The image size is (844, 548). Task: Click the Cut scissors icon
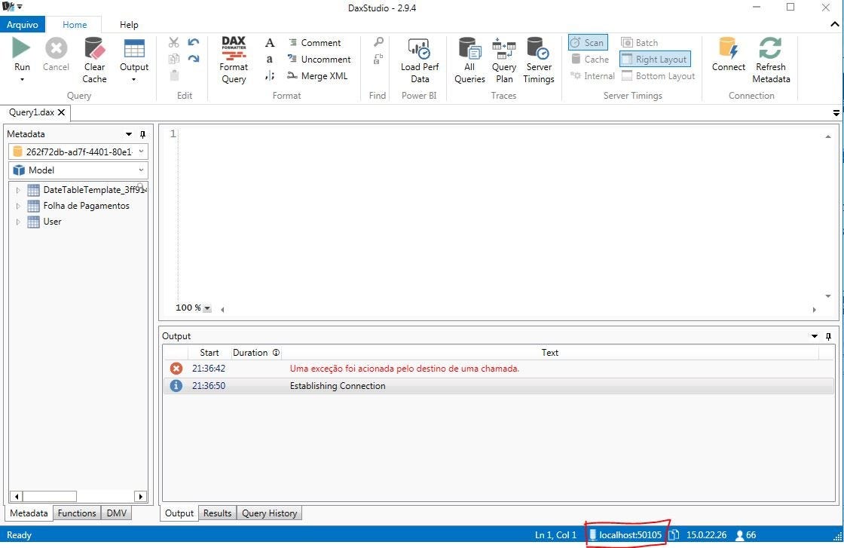click(x=174, y=42)
